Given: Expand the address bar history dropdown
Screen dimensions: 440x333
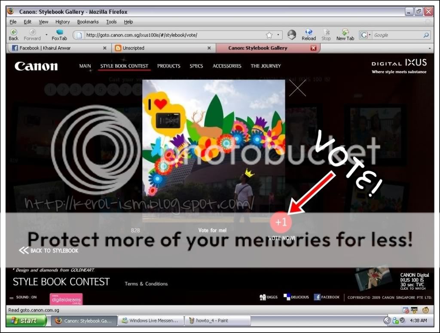Looking at the screenshot, I should [278, 35].
